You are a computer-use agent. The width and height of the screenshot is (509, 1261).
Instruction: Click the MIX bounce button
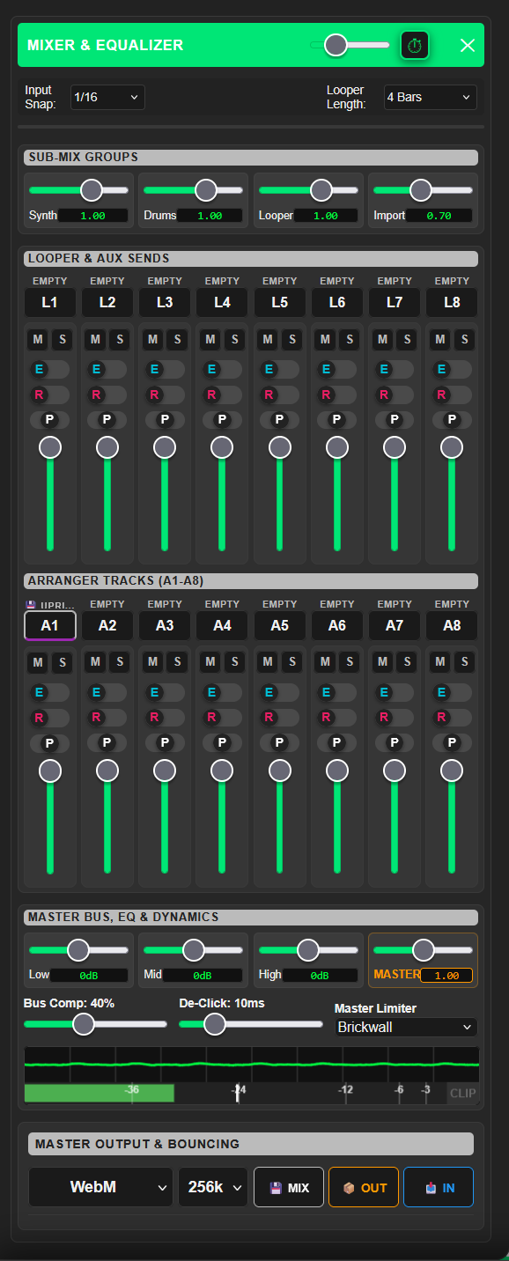click(289, 1187)
